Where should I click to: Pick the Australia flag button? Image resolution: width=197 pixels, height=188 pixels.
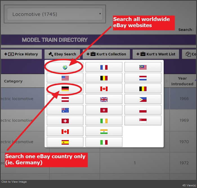click(65, 110)
